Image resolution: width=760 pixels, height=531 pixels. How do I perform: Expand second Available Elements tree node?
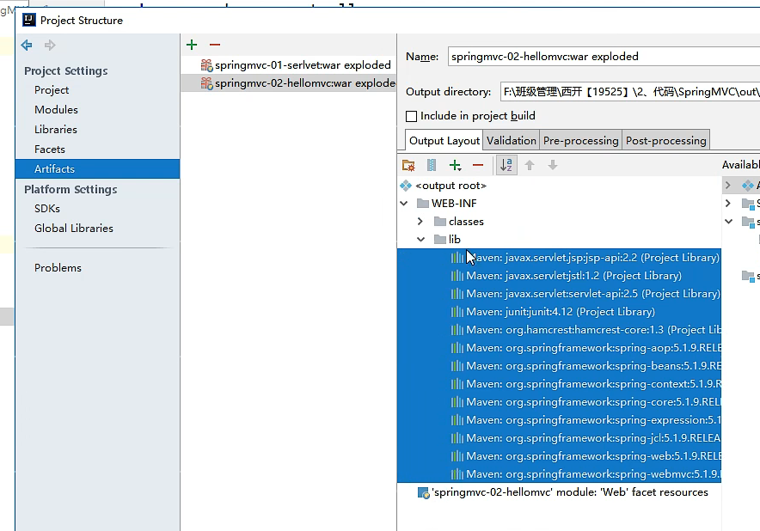727,203
